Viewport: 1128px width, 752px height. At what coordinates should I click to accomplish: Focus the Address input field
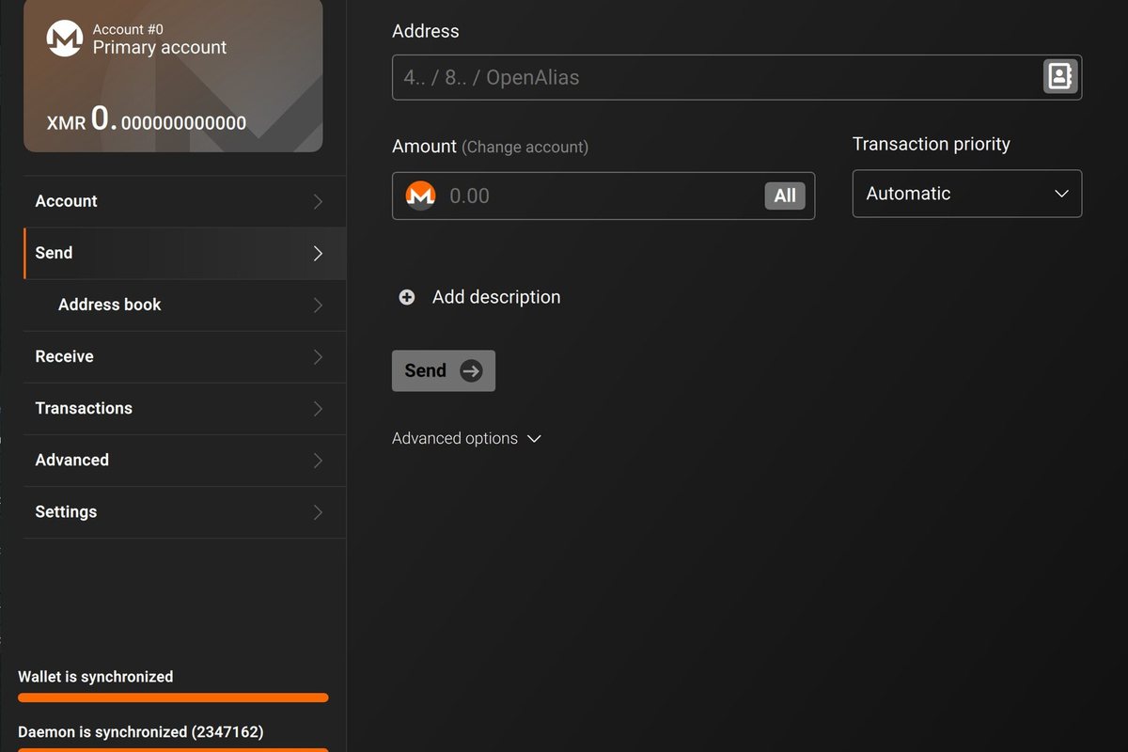tap(737, 77)
